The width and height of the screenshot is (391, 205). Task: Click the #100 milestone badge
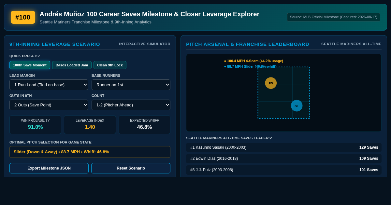[23, 17]
